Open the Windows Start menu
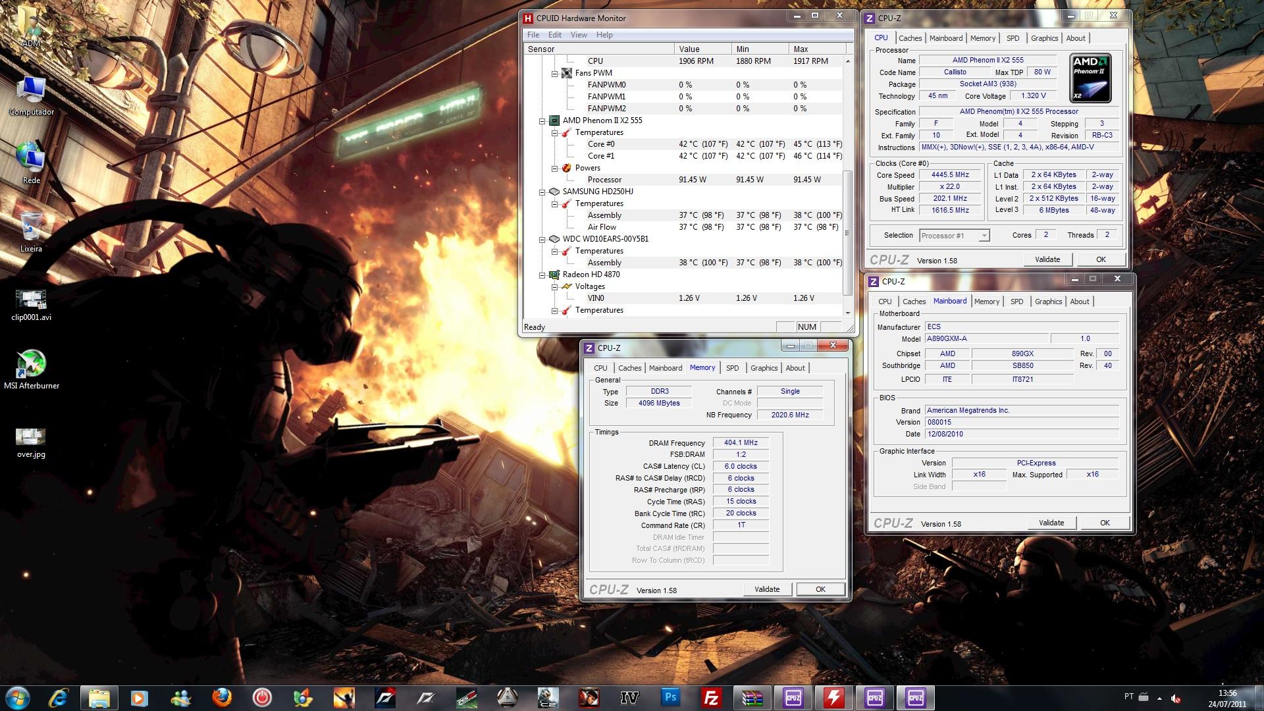 click(x=18, y=698)
